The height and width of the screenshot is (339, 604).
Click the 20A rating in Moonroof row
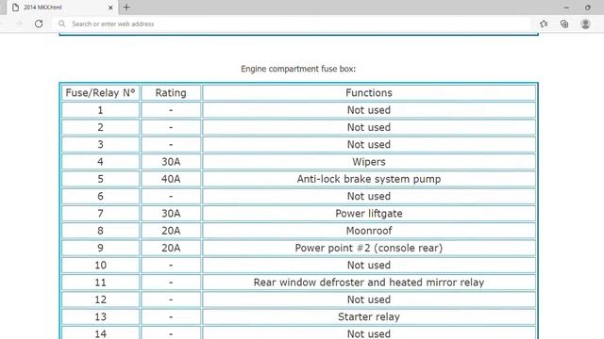point(171,231)
